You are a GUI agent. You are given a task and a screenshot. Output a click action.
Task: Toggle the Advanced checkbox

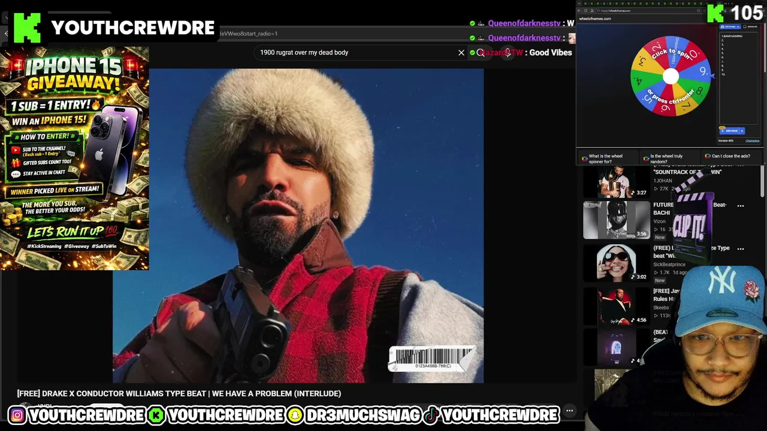[x=745, y=26]
